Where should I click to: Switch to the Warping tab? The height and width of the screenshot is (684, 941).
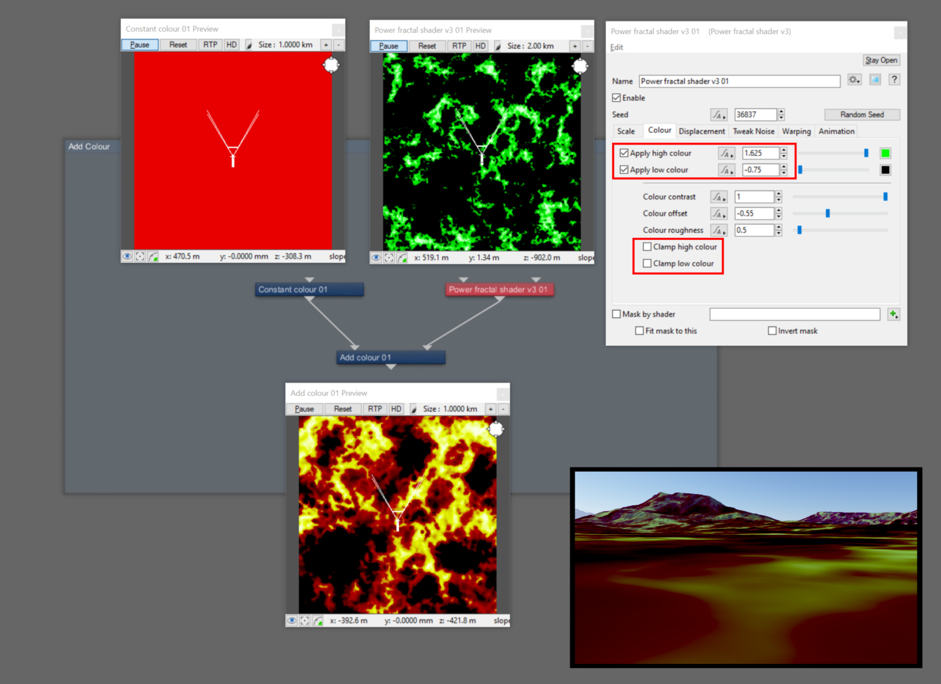(x=796, y=131)
